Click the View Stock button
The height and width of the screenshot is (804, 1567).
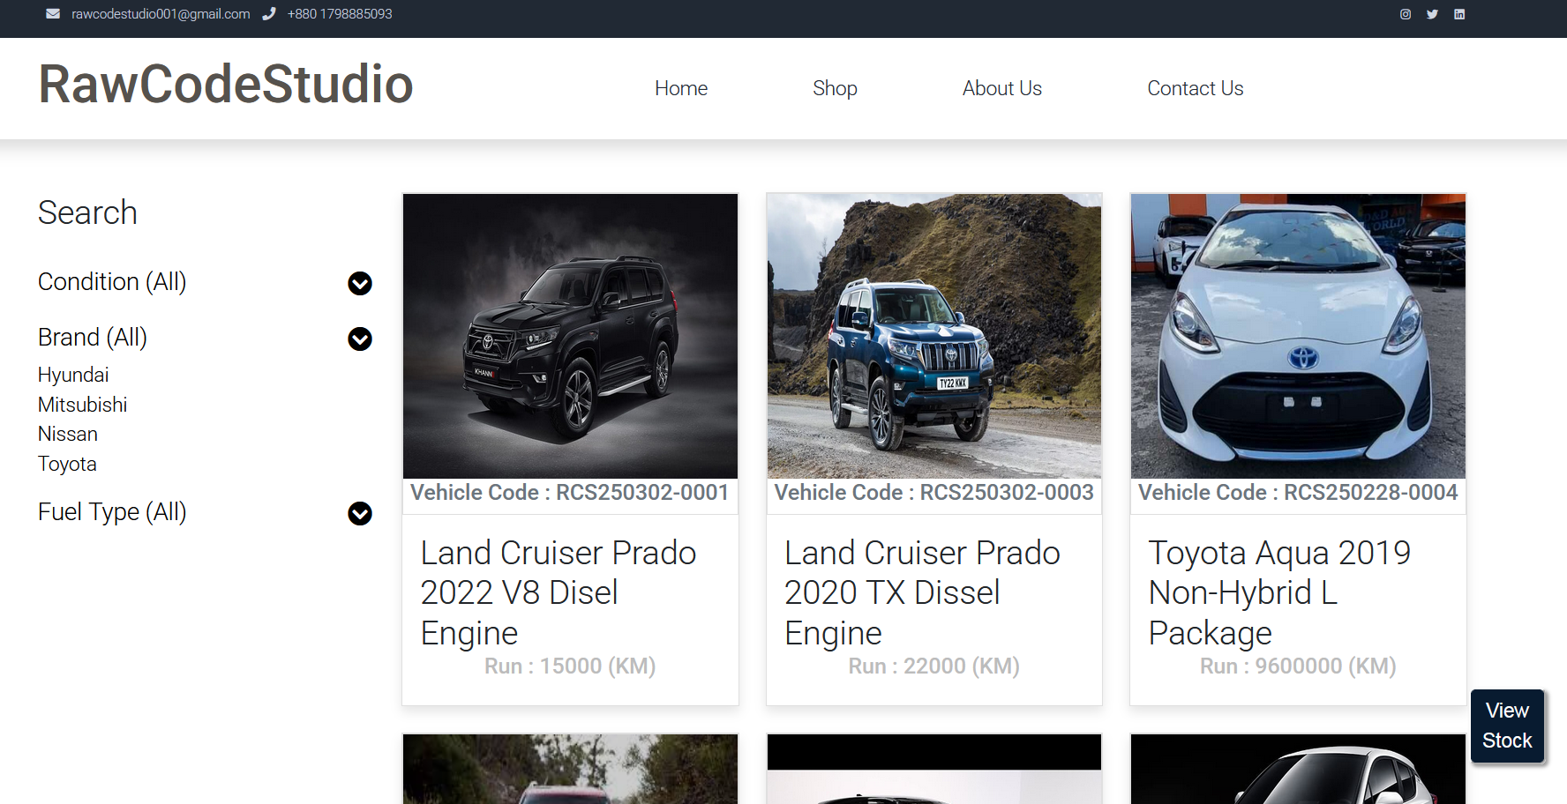click(1507, 726)
